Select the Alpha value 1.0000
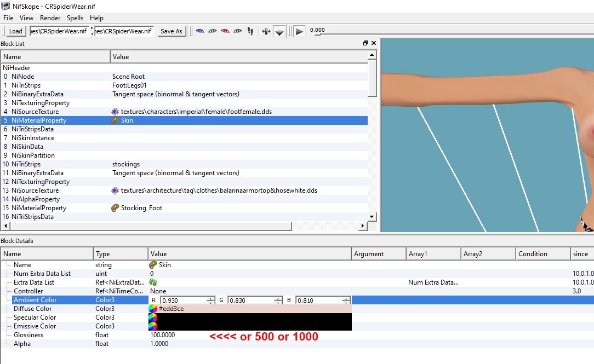 tap(159, 344)
